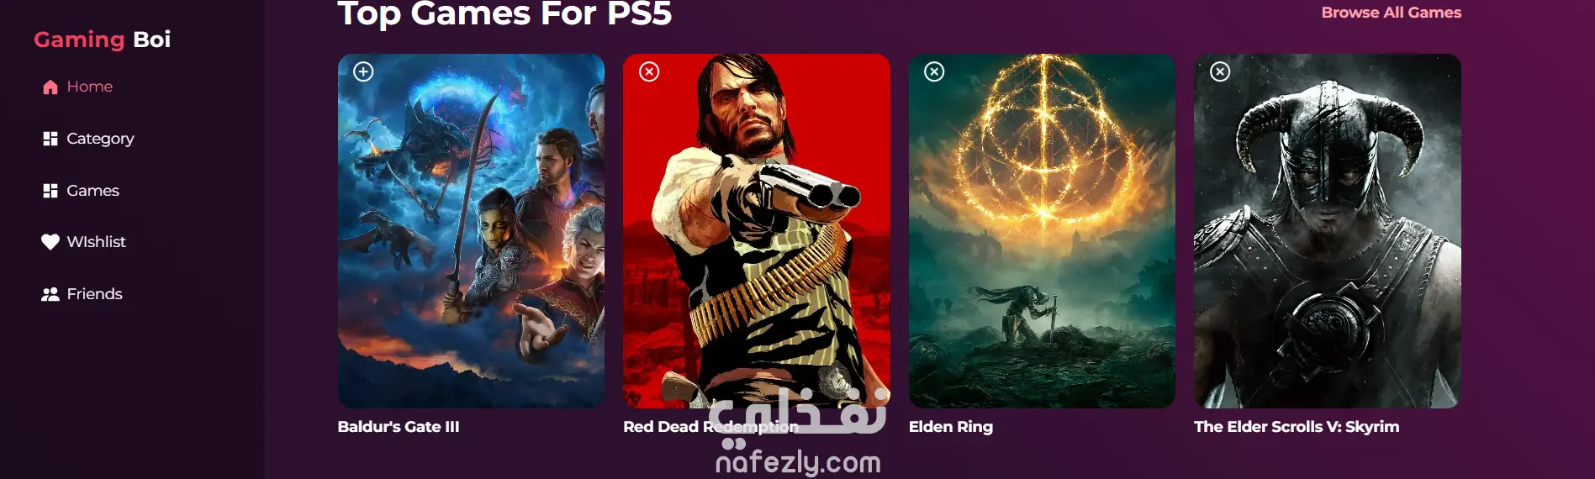The image size is (1595, 479).
Task: Click the Games grid icon
Action: point(50,191)
